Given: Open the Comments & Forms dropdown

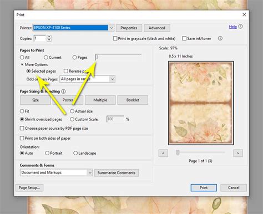Looking at the screenshot, I should (90, 172).
